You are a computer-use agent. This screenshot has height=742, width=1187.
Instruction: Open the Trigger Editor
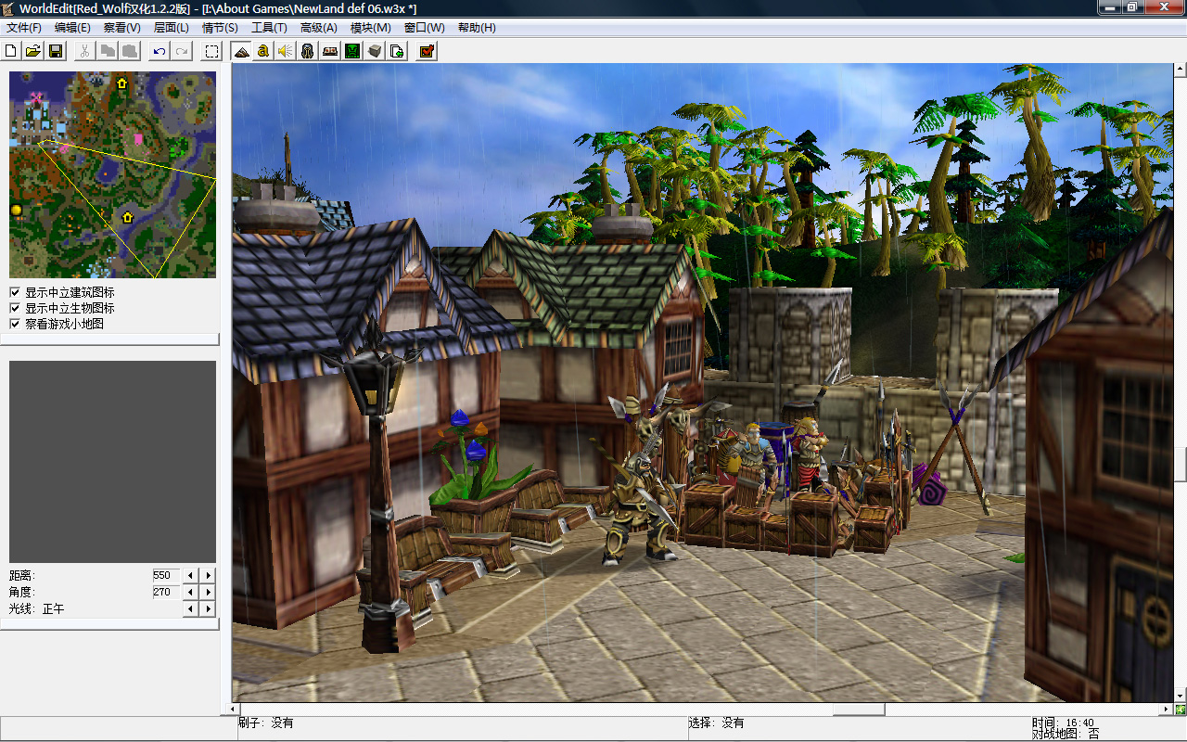[x=263, y=51]
